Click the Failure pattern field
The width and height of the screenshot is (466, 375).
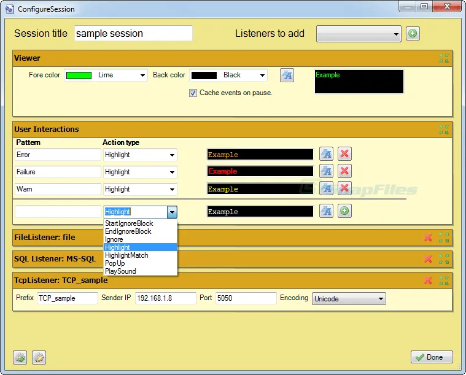pos(58,172)
